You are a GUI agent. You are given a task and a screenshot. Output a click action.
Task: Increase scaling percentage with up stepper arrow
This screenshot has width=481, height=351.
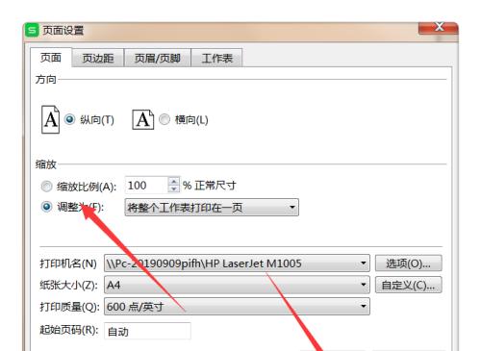[173, 182]
